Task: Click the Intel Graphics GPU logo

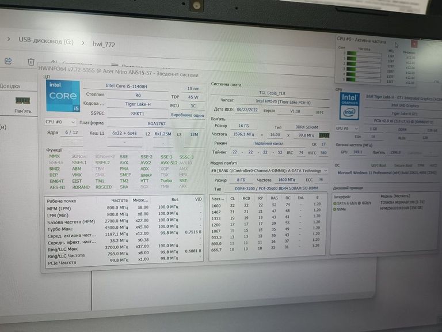Action: [x=349, y=104]
